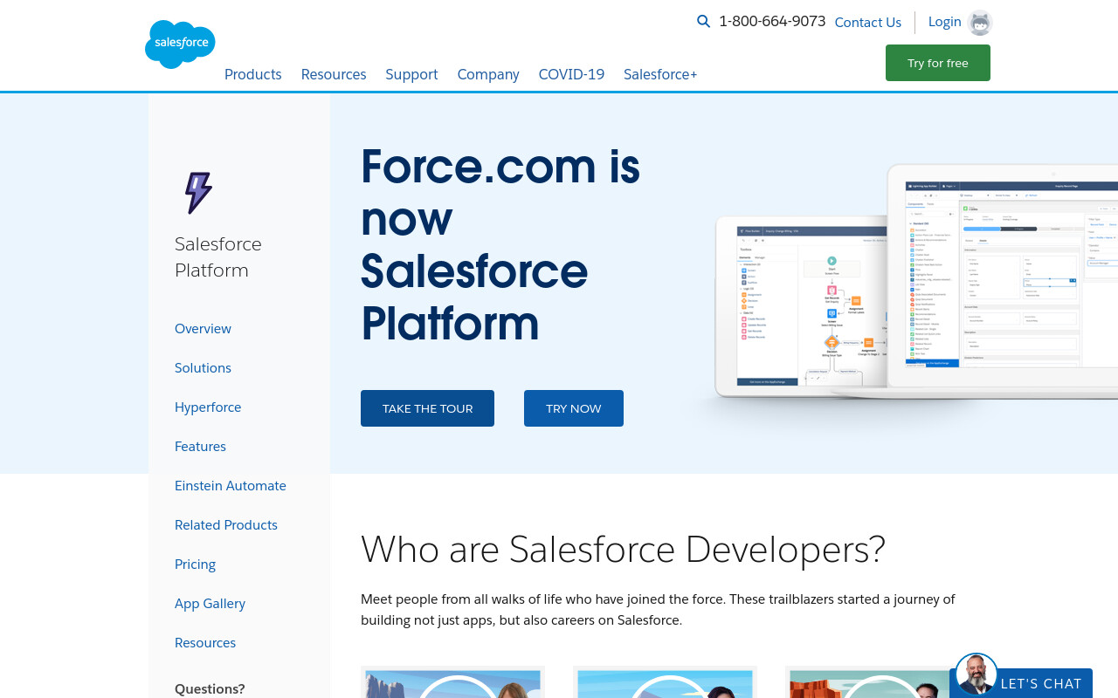Click the TAKE THE TOUR button
The height and width of the screenshot is (698, 1118).
427,408
